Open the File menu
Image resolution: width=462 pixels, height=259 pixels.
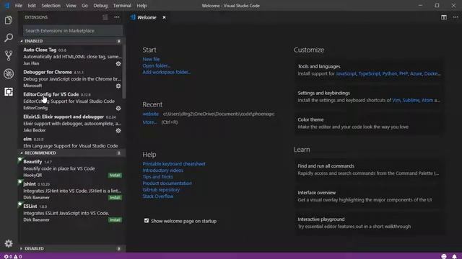coord(19,6)
